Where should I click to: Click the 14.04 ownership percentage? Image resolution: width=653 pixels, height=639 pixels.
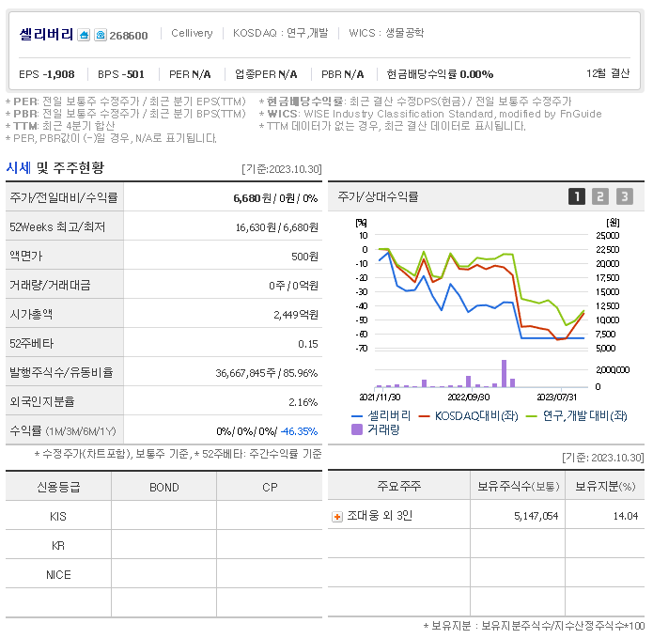(626, 517)
